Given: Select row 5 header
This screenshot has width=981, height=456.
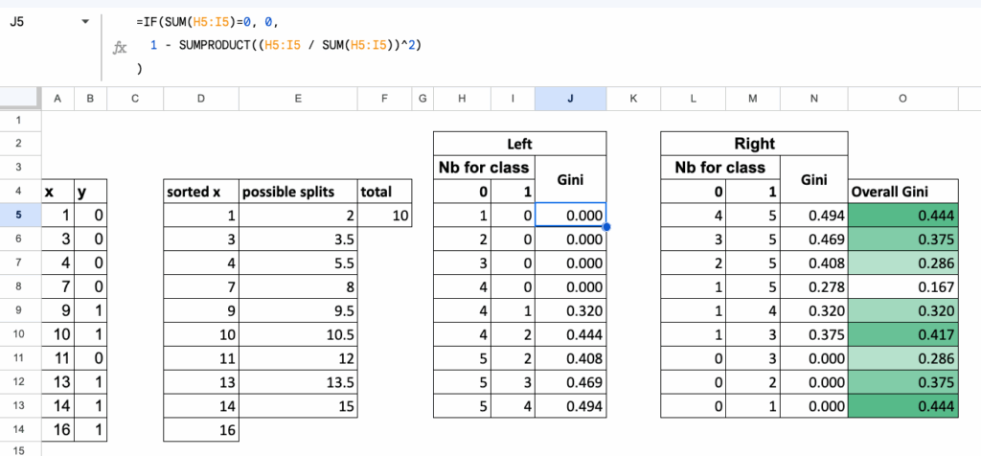Looking at the screenshot, I should [21, 217].
